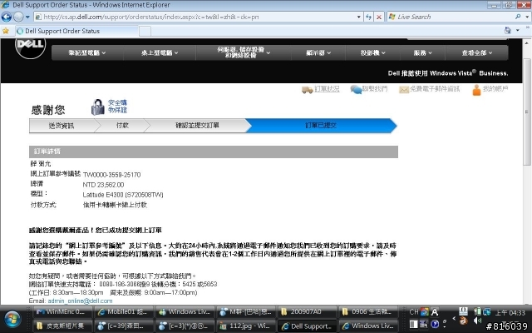Click the address bar URL field
532x333 pixels.
click(x=195, y=17)
